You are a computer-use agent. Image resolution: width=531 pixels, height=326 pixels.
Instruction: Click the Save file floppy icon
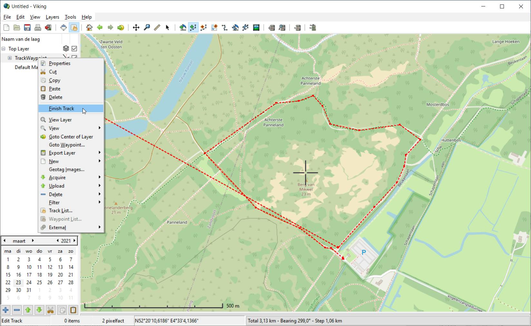tap(27, 28)
